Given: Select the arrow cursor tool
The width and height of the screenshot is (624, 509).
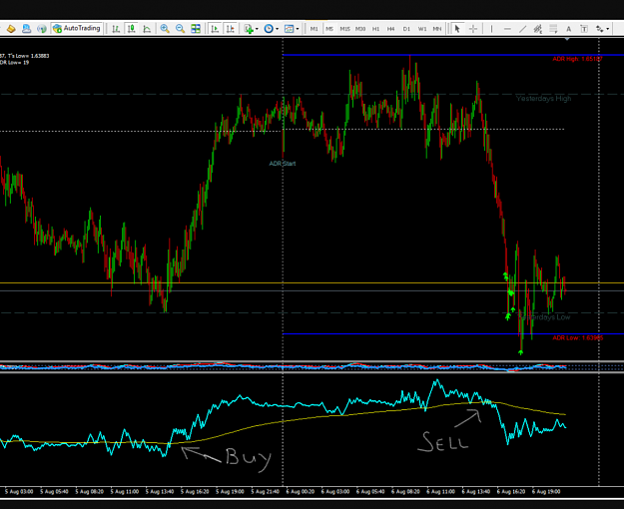Looking at the screenshot, I should point(457,29).
